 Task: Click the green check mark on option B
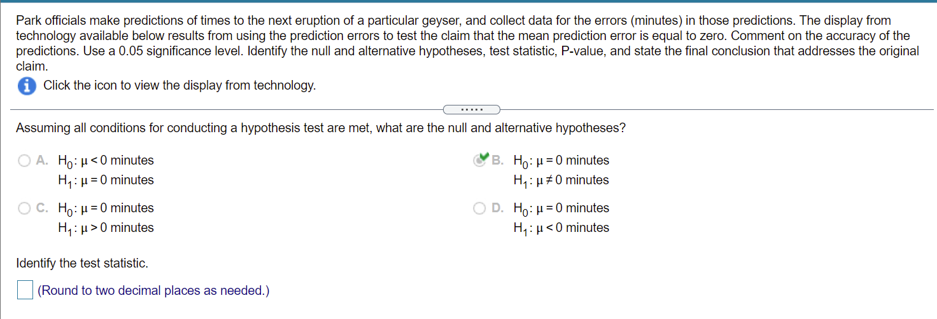(484, 156)
